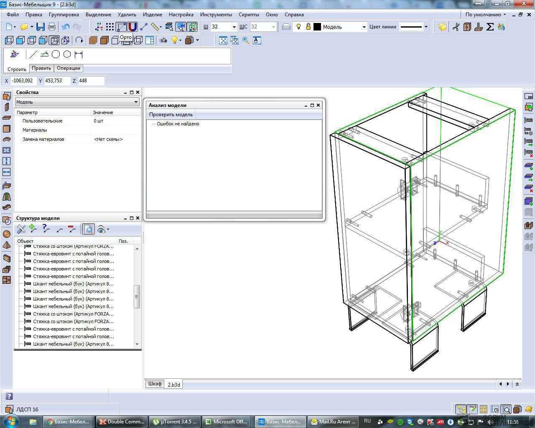Toggle the magnet snapping button
Viewport: 535px width, 428px height.
pyautogui.click(x=132, y=27)
